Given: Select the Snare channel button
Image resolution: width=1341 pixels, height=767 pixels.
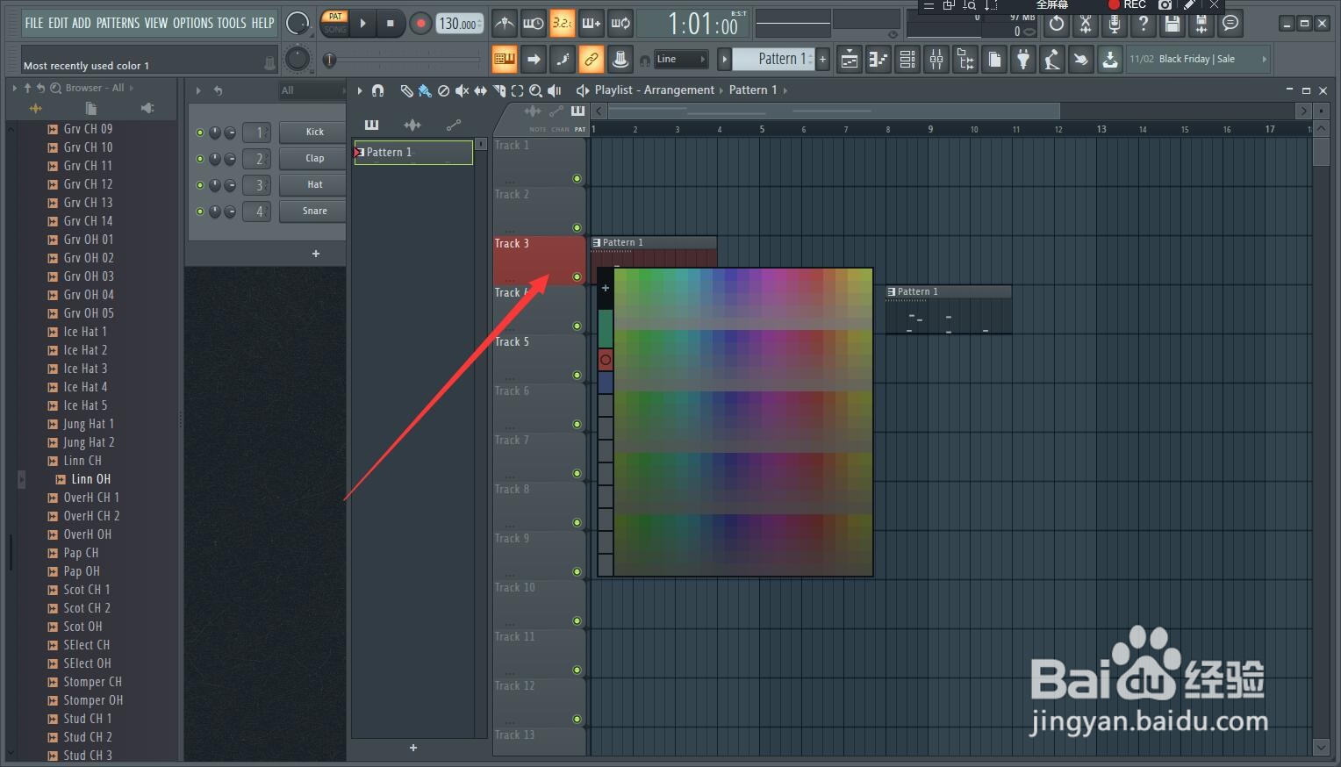Looking at the screenshot, I should pos(314,211).
